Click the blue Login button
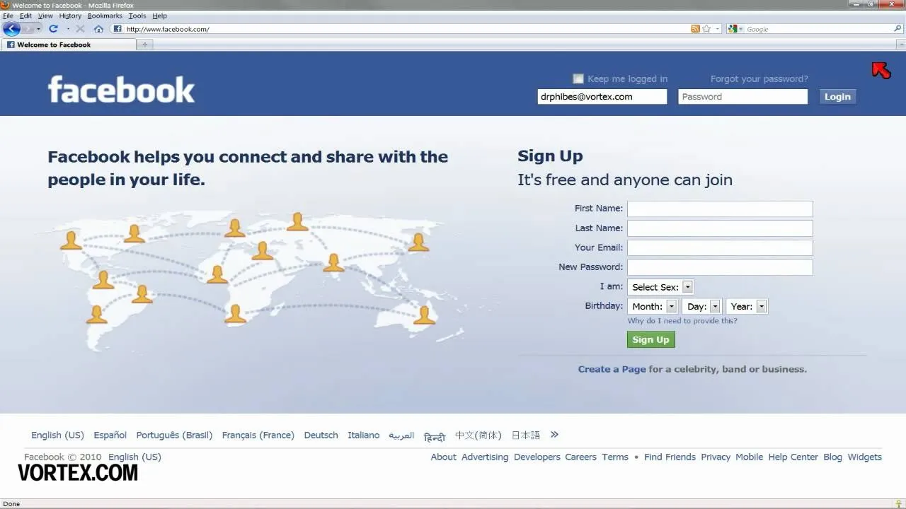The height and width of the screenshot is (509, 906). 837,97
